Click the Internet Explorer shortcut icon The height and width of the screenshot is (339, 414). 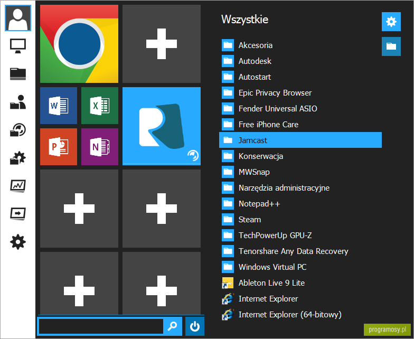click(228, 299)
